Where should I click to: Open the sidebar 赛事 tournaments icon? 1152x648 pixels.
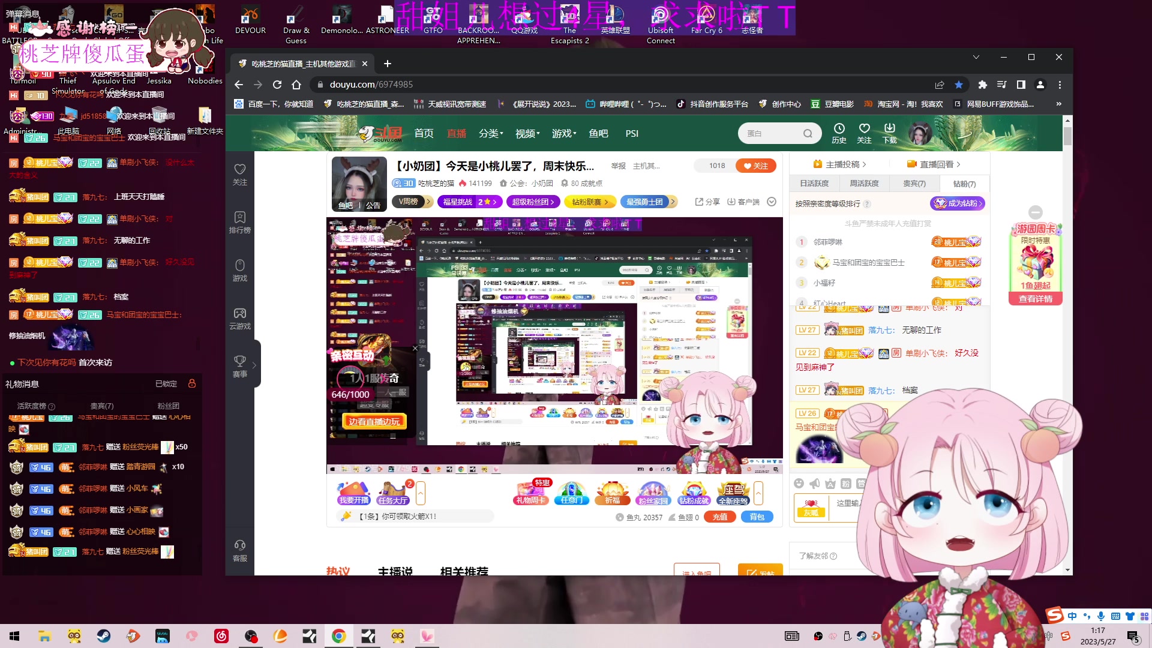[x=240, y=366]
